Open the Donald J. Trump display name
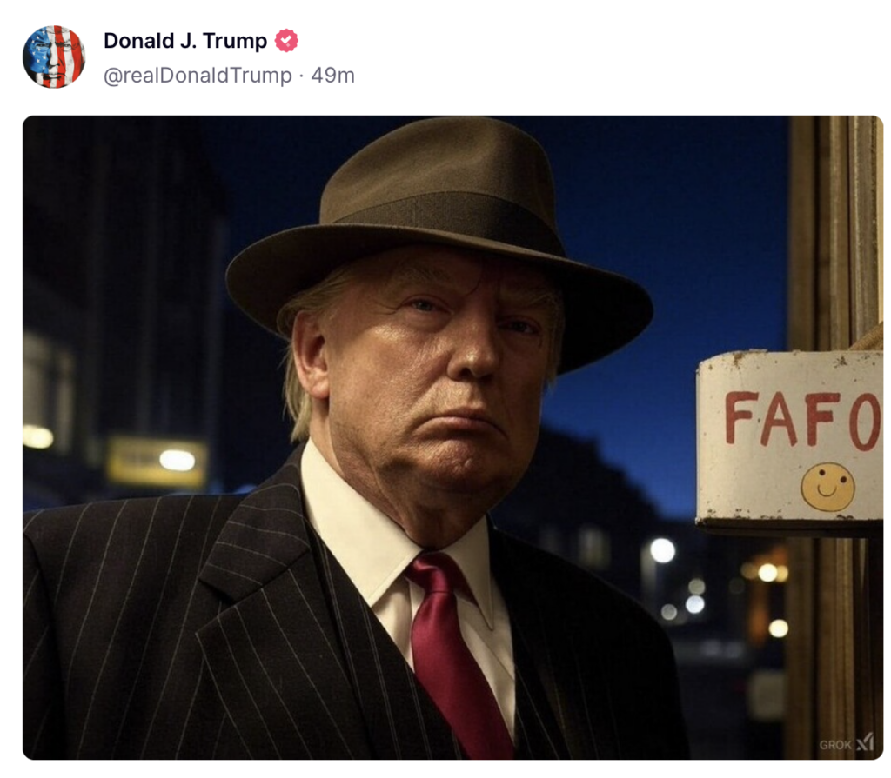The height and width of the screenshot is (778, 891). (x=185, y=41)
